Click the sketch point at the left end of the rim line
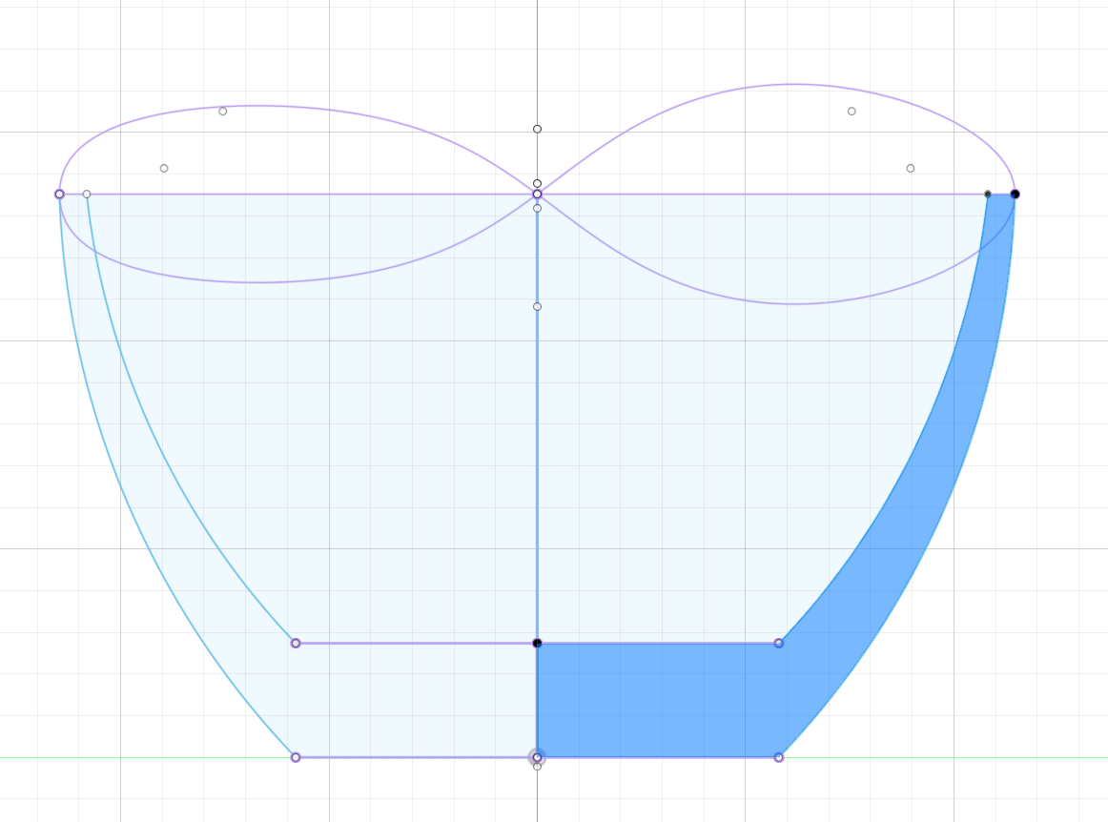 pos(59,194)
